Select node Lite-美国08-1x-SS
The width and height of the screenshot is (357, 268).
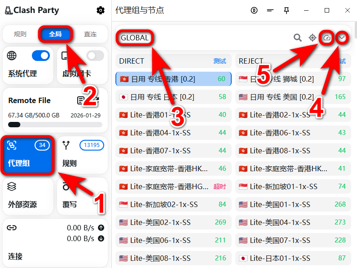173,259
